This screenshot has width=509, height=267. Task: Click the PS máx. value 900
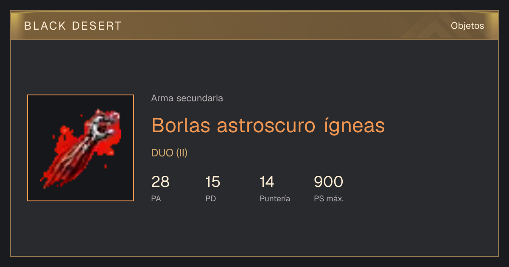[328, 182]
